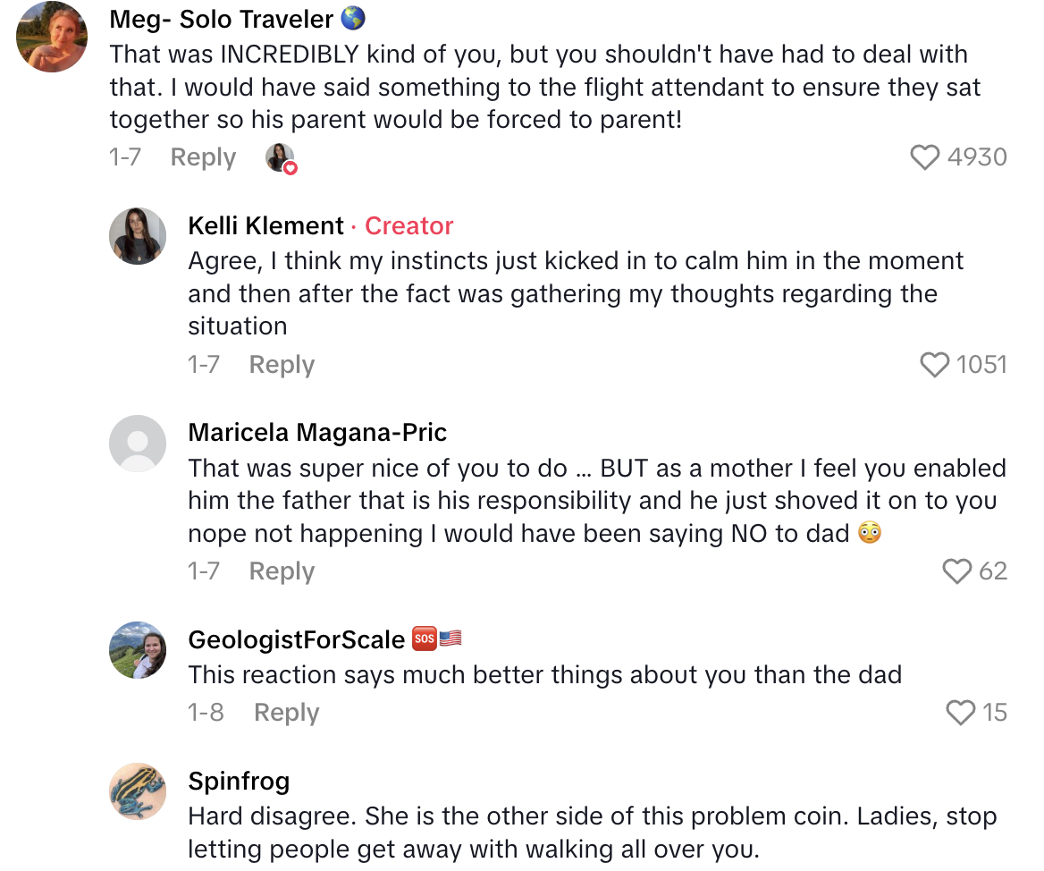Screen dimensions: 1044x871
Task: Like GeologistForScale's comment
Action: pos(961,713)
